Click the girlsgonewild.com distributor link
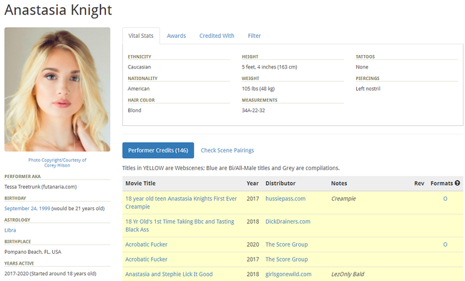This screenshot has height=281, width=465. click(x=288, y=274)
